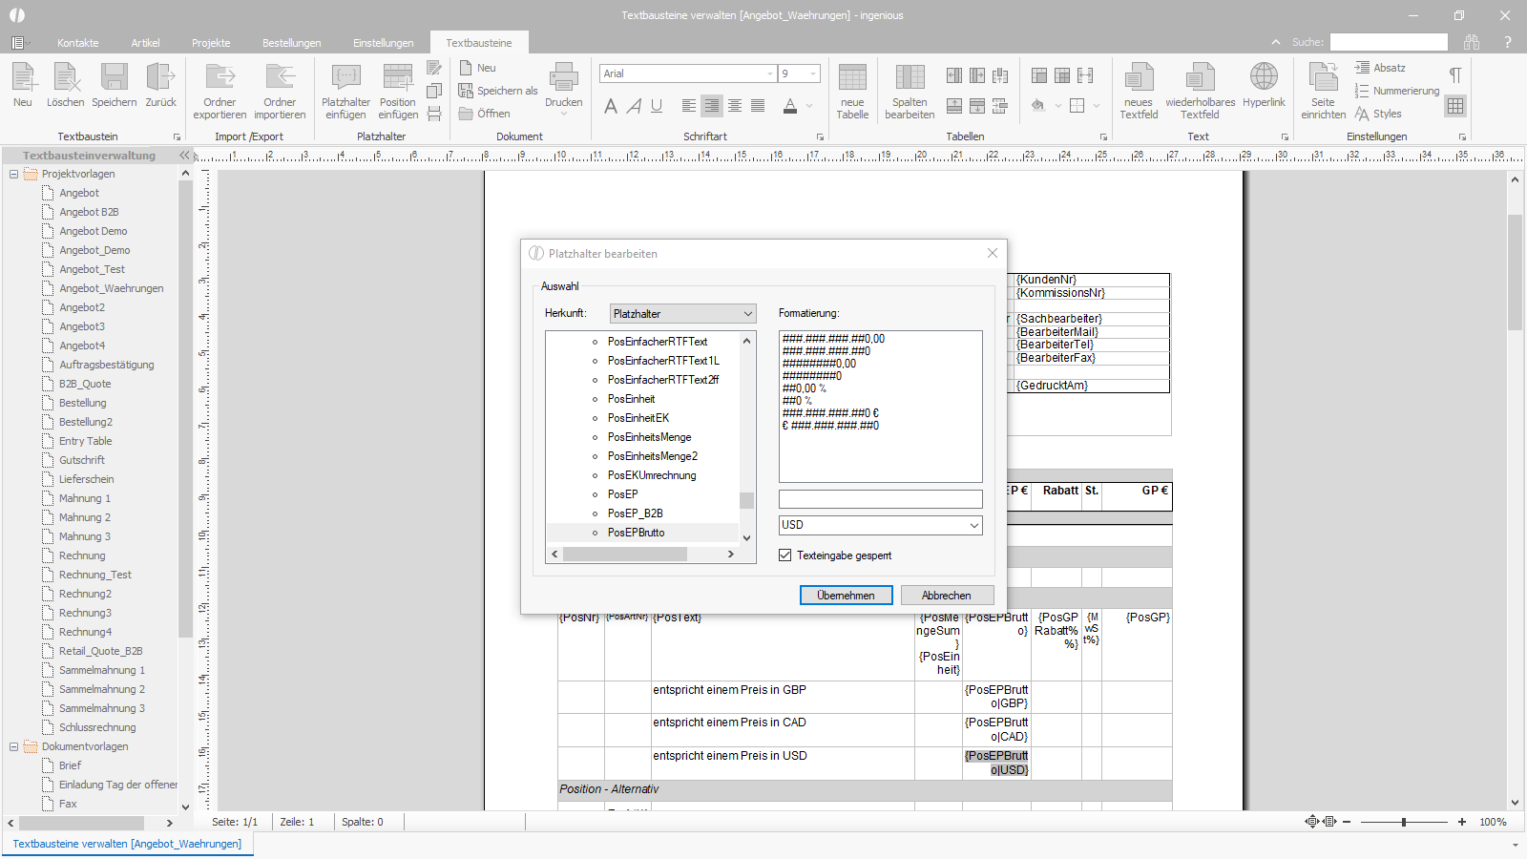Toggle underline U icon
The height and width of the screenshot is (859, 1527).
point(657,106)
